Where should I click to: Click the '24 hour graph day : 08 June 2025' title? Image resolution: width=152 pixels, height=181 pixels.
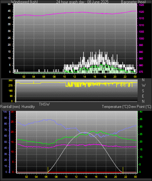82,2
